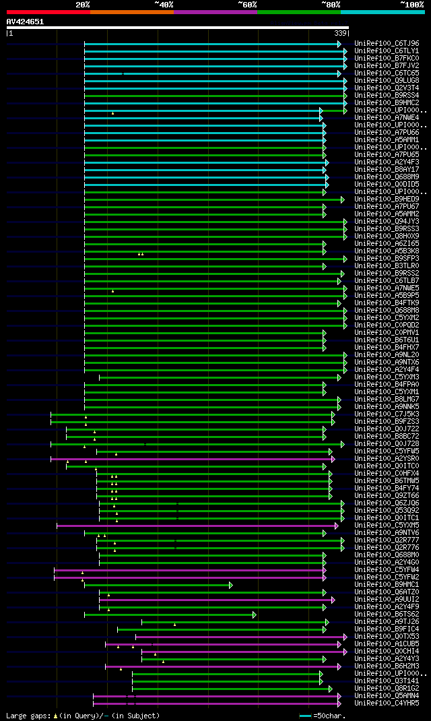Click the purple alignment bar of UniRef100_B6H2M3
The image size is (431, 721).
(224, 666)
